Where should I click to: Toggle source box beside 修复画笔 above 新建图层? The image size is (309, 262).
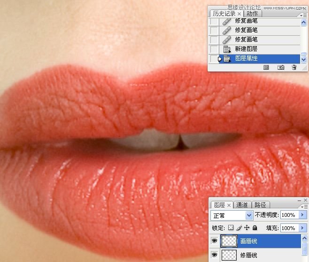click(214, 40)
